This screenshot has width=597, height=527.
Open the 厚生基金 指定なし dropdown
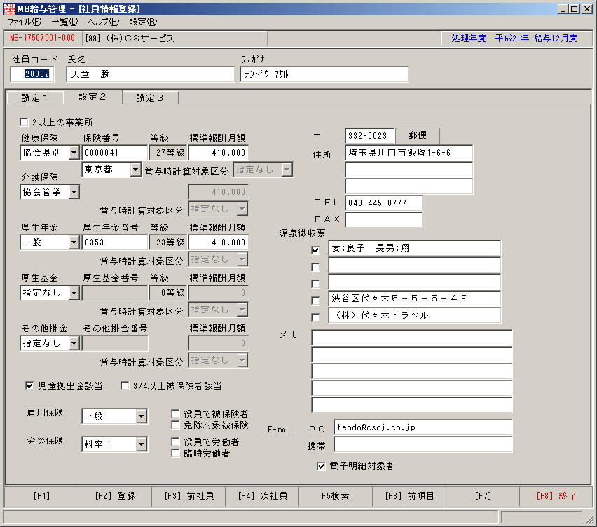(x=74, y=293)
